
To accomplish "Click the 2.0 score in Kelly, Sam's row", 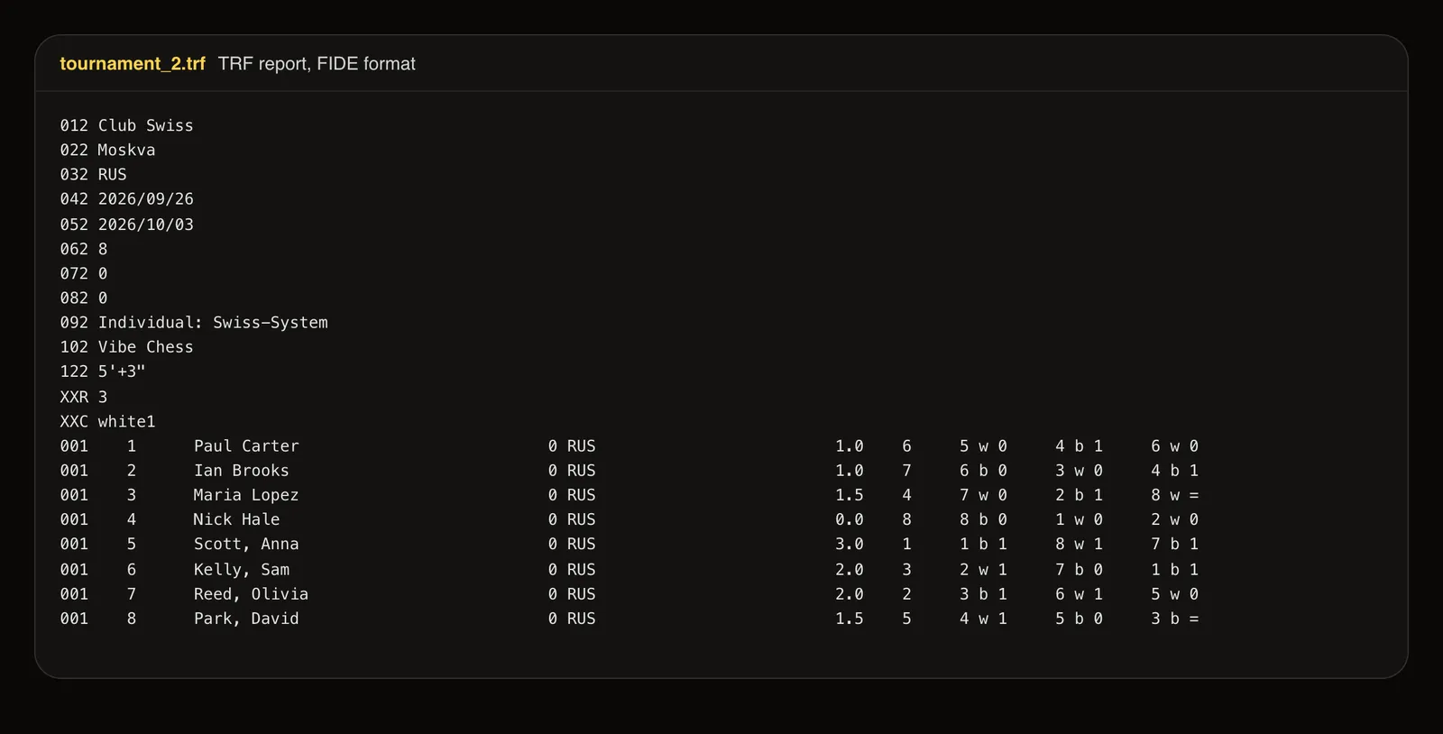I will click(x=850, y=569).
